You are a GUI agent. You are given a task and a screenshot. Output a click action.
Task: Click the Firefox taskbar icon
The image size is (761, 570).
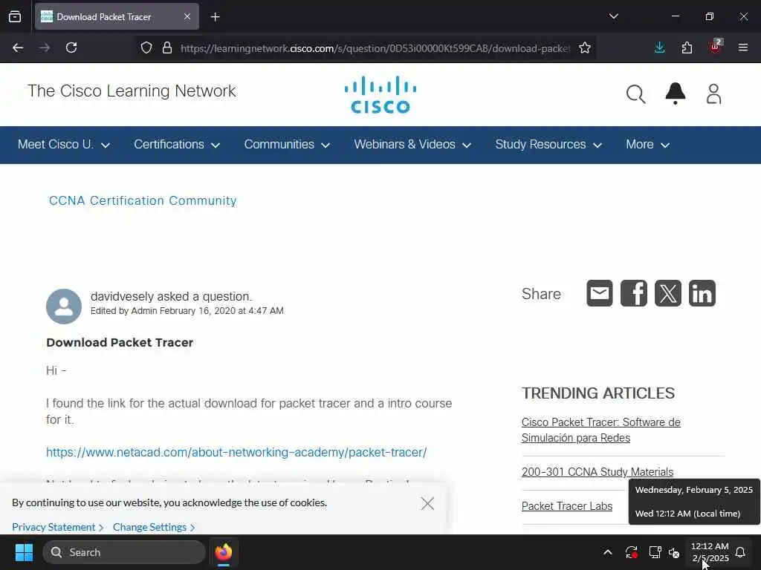pos(224,552)
